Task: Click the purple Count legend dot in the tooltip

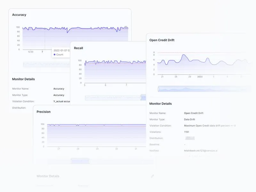Action: [54, 54]
